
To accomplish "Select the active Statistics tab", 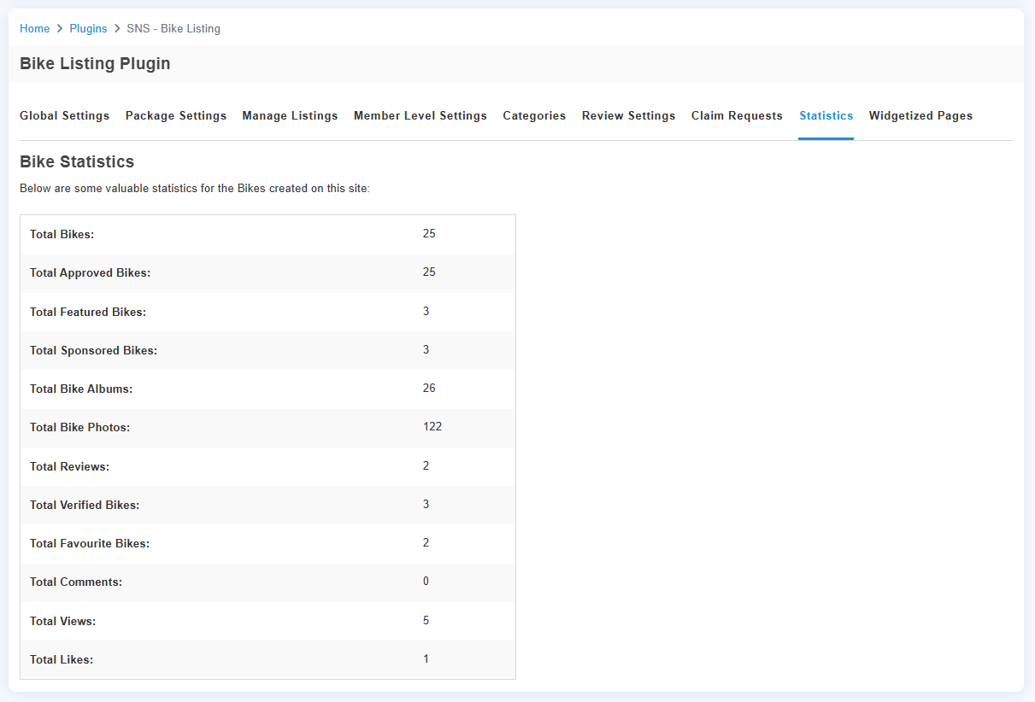I will [x=826, y=115].
